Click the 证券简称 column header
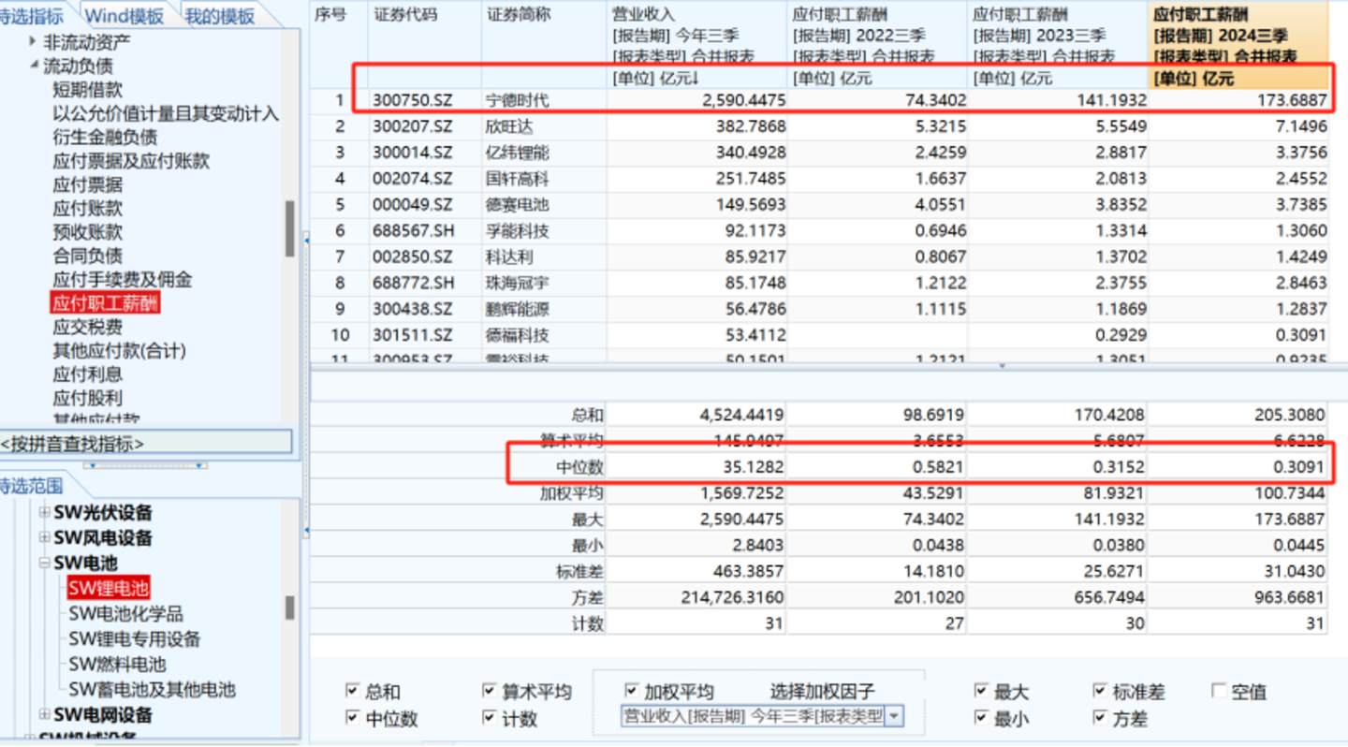The width and height of the screenshot is (1348, 747). 518,16
